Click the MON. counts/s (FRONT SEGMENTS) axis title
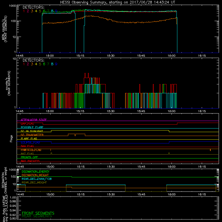 (x=4, y=29)
